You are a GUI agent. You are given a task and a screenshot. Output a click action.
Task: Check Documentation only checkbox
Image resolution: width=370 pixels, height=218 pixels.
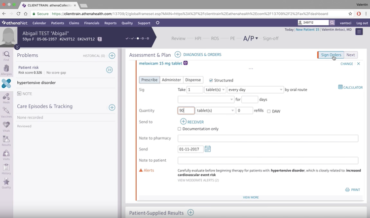(x=179, y=129)
